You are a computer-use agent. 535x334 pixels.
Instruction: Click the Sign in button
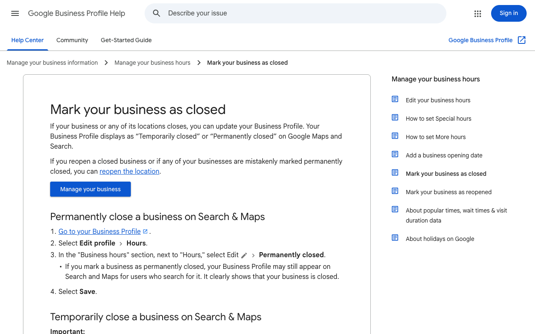click(509, 13)
